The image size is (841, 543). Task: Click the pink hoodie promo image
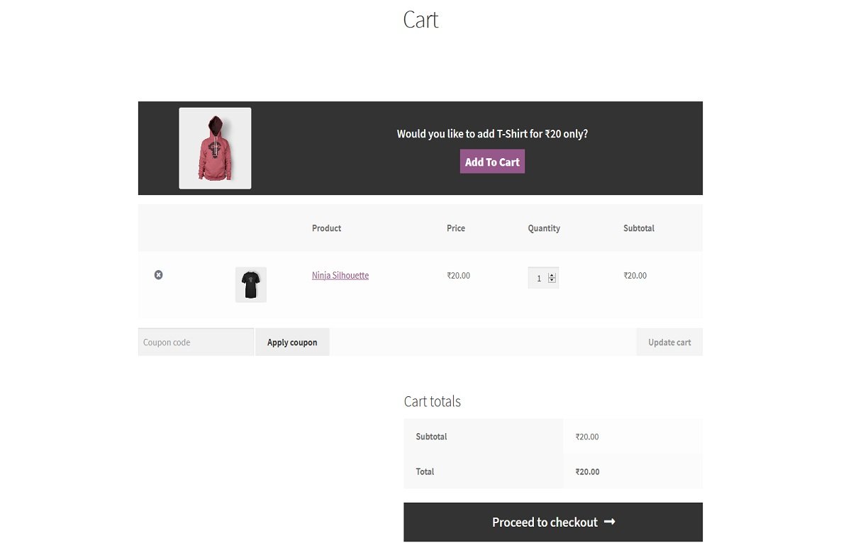tap(215, 147)
